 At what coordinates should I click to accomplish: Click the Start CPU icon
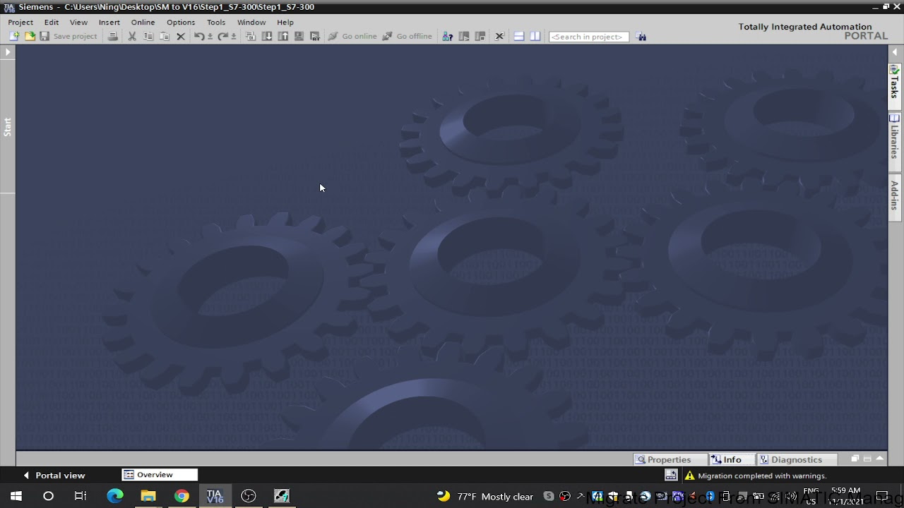pos(464,36)
